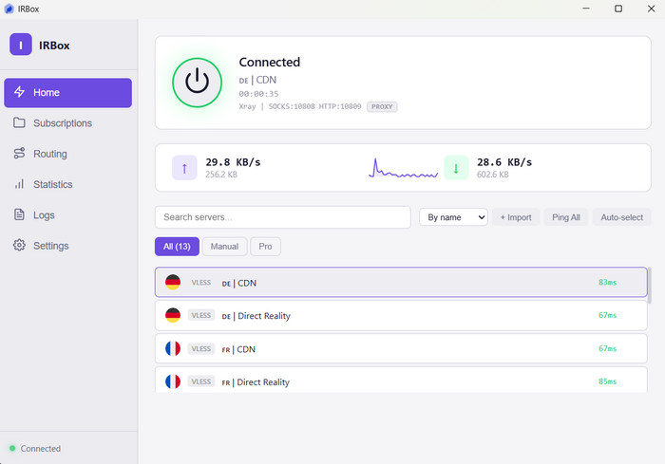
Task: Select the FR | Direct Reality server
Action: point(399,381)
